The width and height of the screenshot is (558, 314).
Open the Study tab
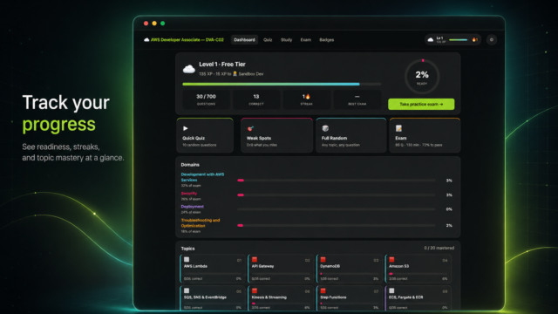286,39
